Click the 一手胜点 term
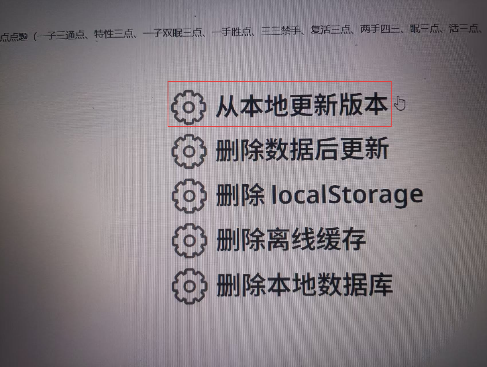This screenshot has width=487, height=367. pos(231,31)
